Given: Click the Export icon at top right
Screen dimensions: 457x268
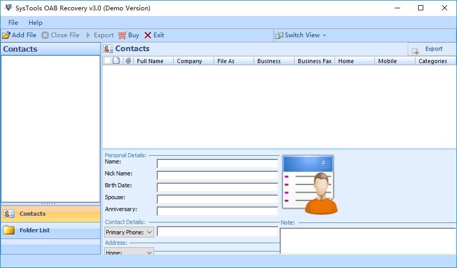Looking at the screenshot, I should 416,51.
